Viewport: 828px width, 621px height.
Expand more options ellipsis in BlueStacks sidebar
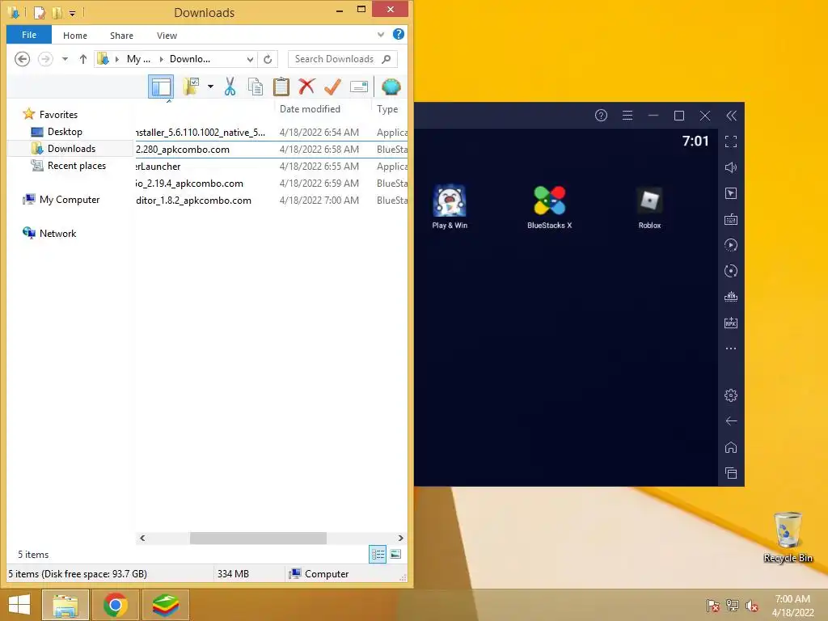(731, 349)
